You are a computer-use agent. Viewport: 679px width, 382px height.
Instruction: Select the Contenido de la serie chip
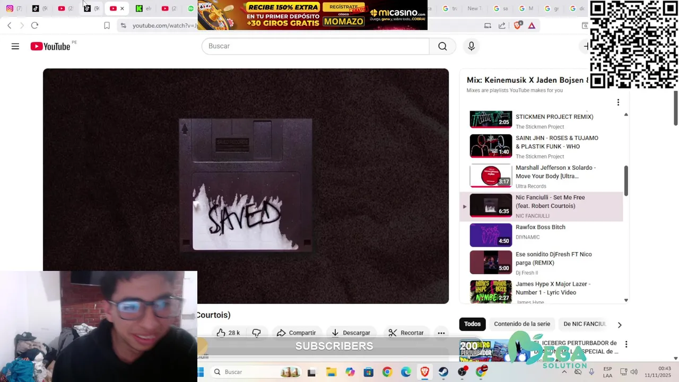pos(522,324)
